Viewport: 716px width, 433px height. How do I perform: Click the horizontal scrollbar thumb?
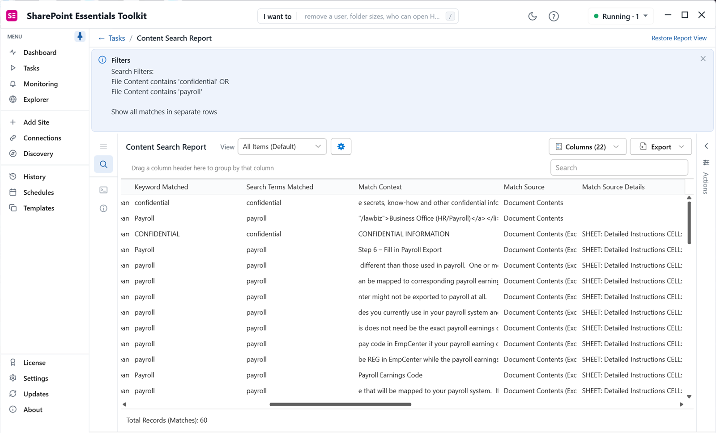click(340, 404)
